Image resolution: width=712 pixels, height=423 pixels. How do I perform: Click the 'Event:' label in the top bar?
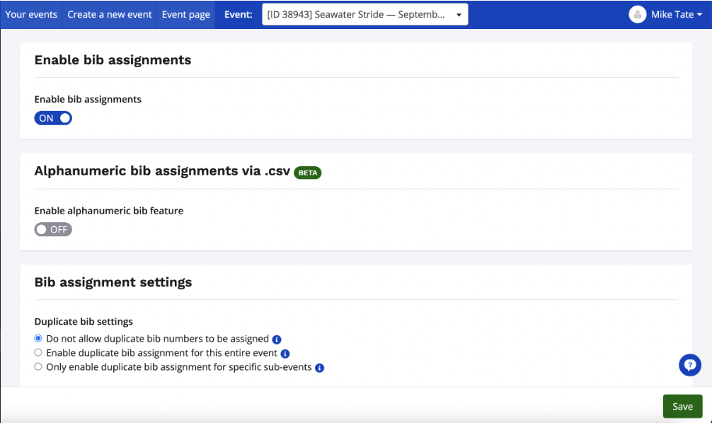[238, 14]
